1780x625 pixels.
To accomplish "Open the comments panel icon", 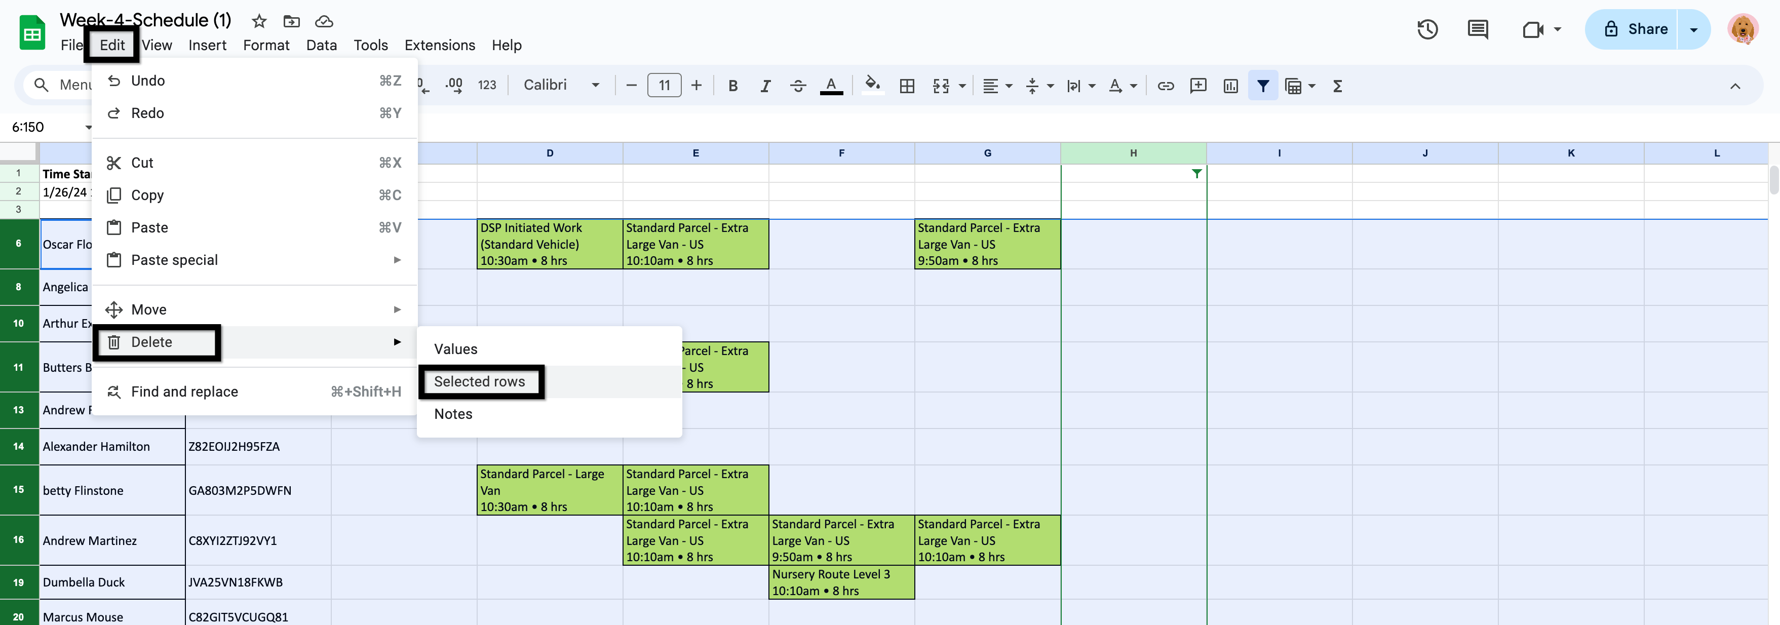I will (x=1478, y=29).
